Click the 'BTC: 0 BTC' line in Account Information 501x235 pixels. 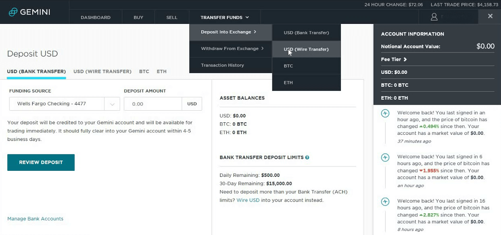395,85
